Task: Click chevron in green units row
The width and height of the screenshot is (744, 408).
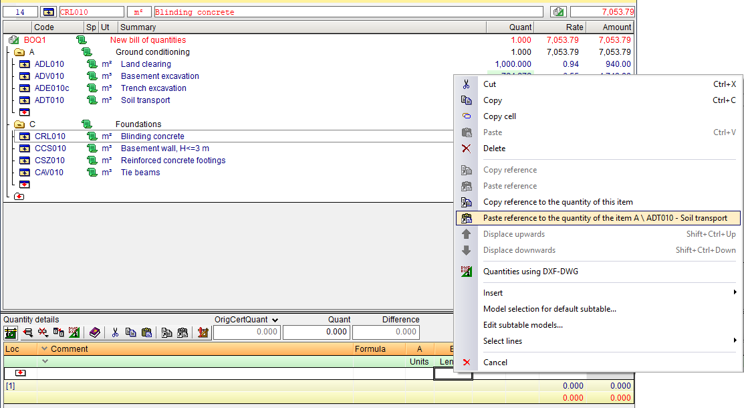Action: (x=45, y=361)
